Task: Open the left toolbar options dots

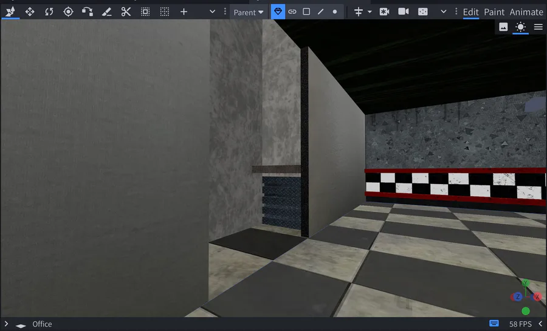Action: (225, 12)
